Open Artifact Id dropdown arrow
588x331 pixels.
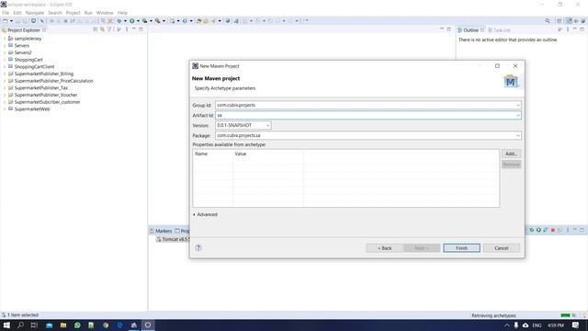coord(518,116)
